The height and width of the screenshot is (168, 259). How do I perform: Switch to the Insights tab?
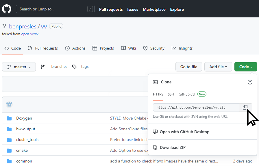point(182,48)
